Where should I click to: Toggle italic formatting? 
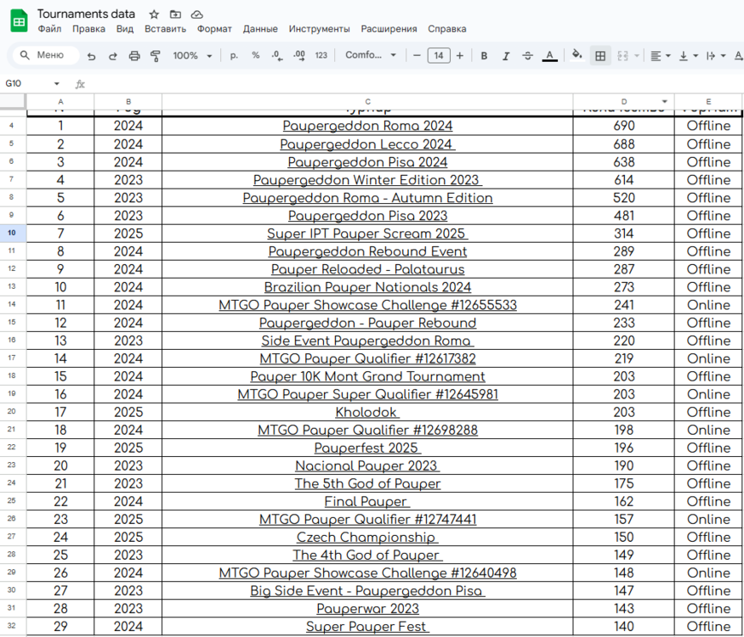pyautogui.click(x=506, y=56)
